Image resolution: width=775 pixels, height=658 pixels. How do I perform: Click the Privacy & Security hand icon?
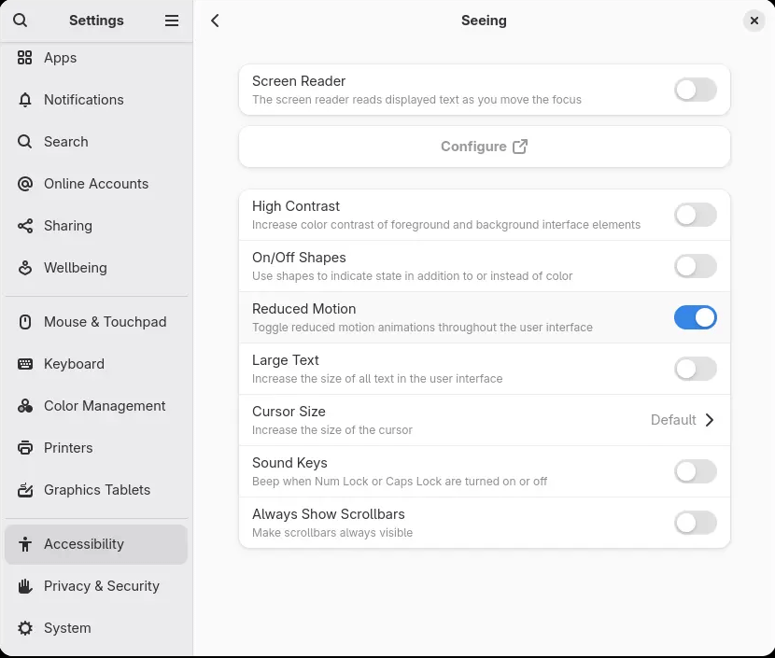(25, 586)
